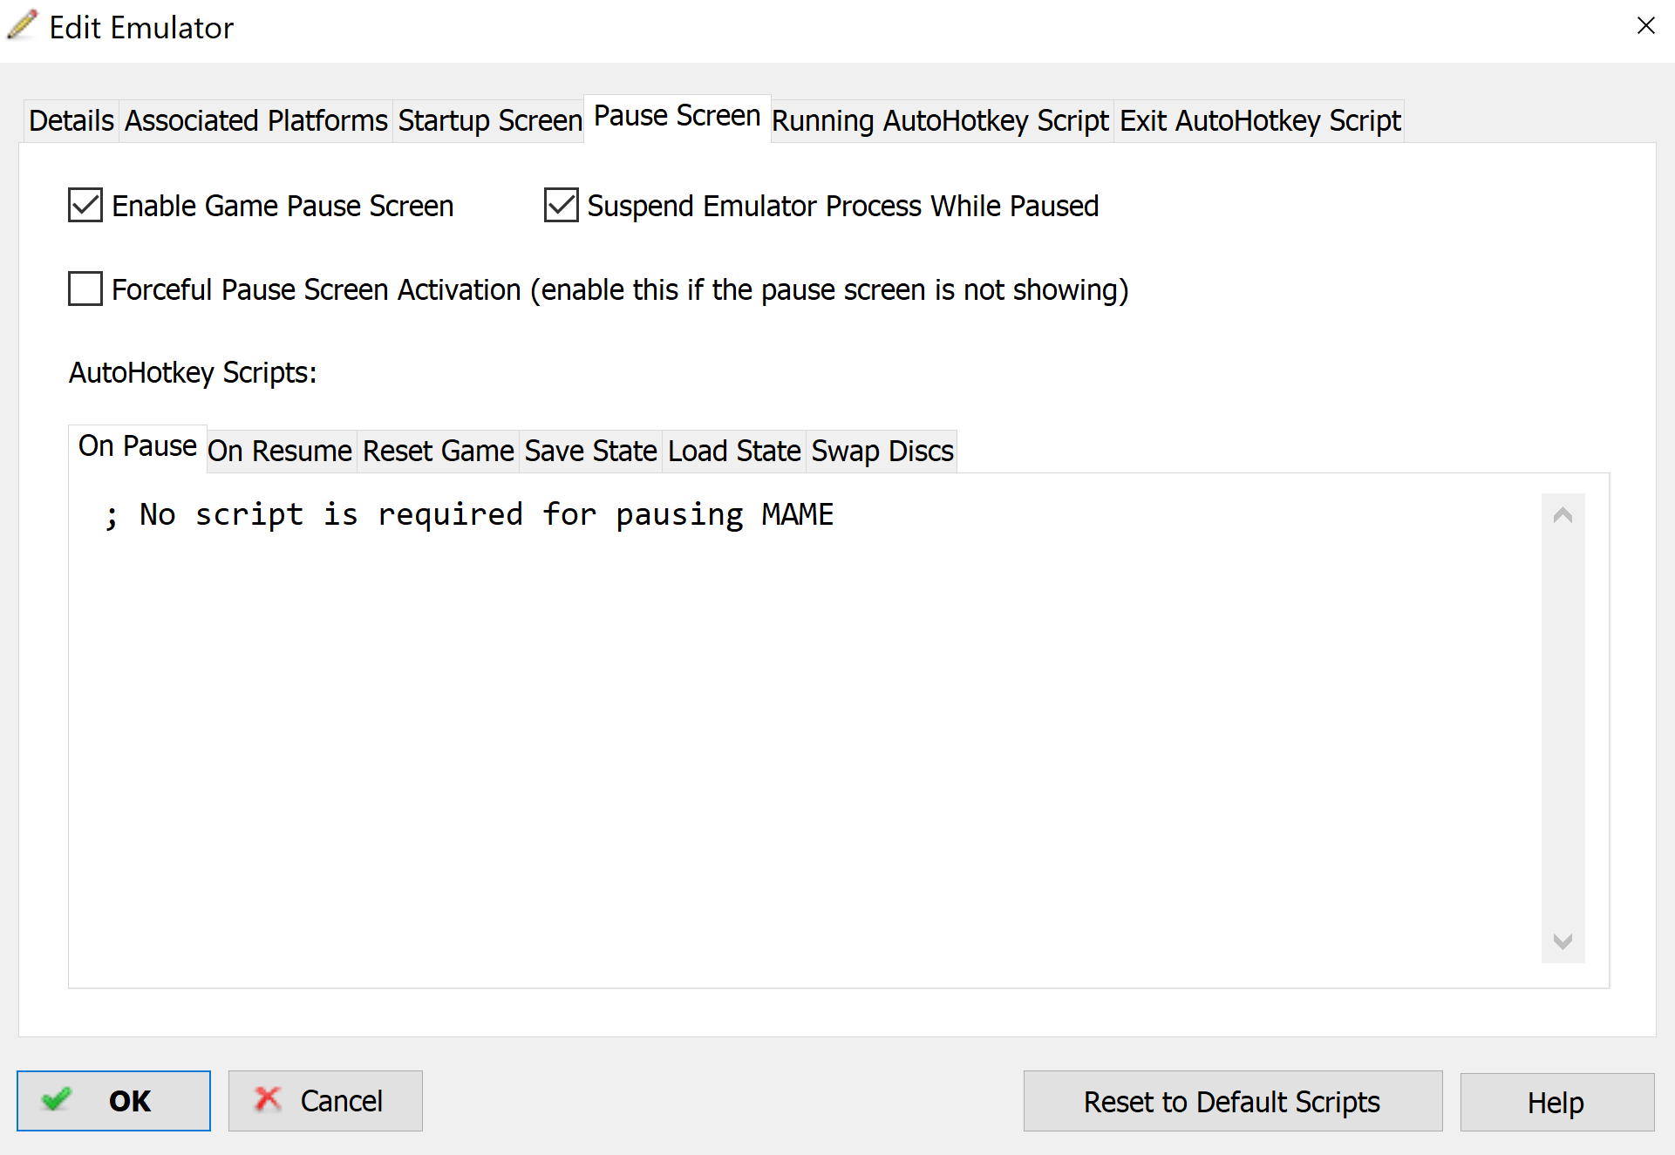Screen dimensions: 1675x1155
Task: Switch to the Details tab
Action: pyautogui.click(x=71, y=120)
